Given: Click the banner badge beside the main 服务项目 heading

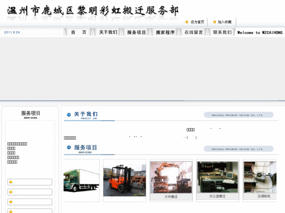Looking at the screenshot, I should pyautogui.click(x=239, y=149).
